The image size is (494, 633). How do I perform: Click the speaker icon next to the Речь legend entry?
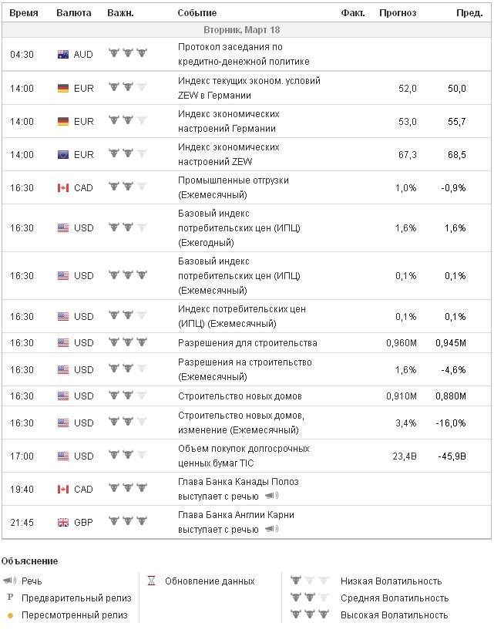click(x=9, y=581)
